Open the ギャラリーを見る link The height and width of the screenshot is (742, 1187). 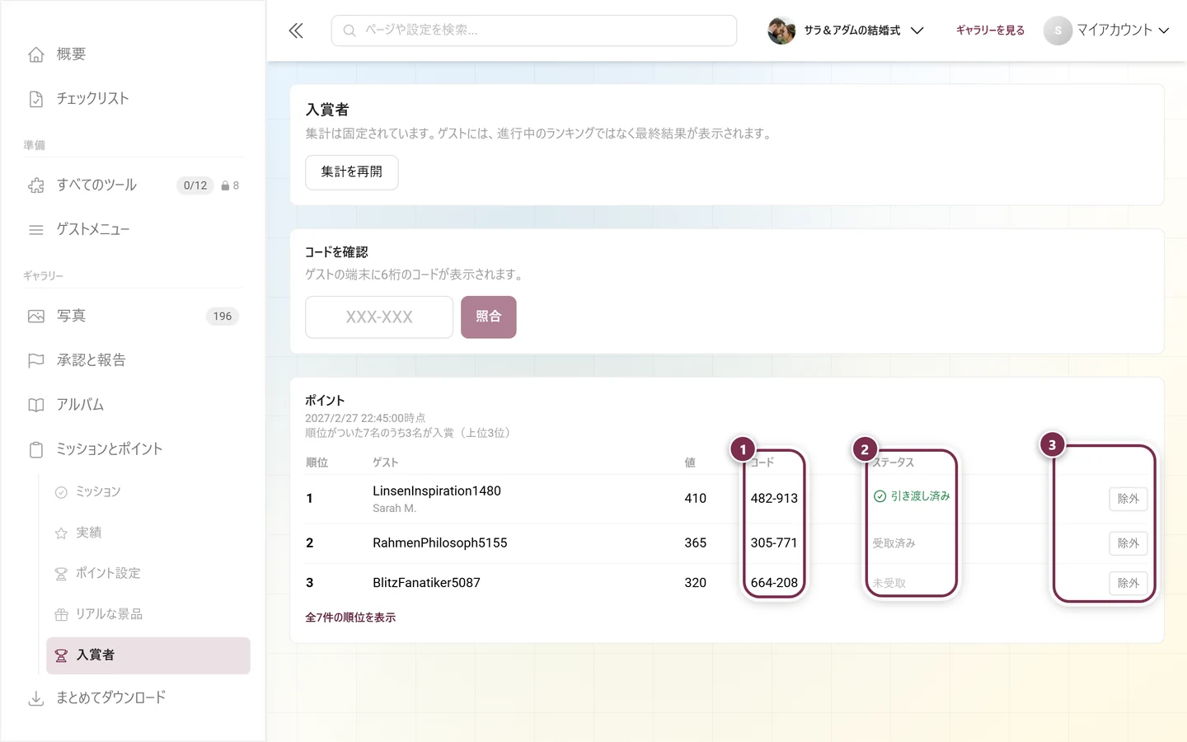(990, 31)
